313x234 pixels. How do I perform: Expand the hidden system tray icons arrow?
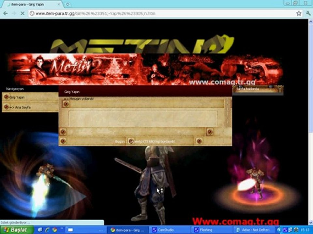[x=279, y=230]
